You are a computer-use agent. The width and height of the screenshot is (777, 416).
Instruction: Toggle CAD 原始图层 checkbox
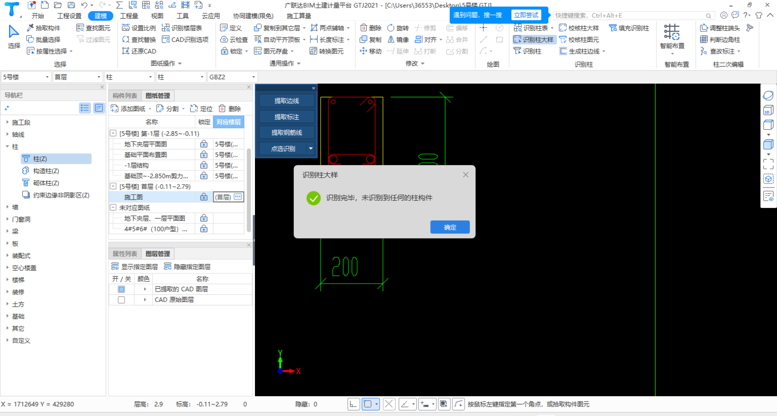click(x=121, y=300)
